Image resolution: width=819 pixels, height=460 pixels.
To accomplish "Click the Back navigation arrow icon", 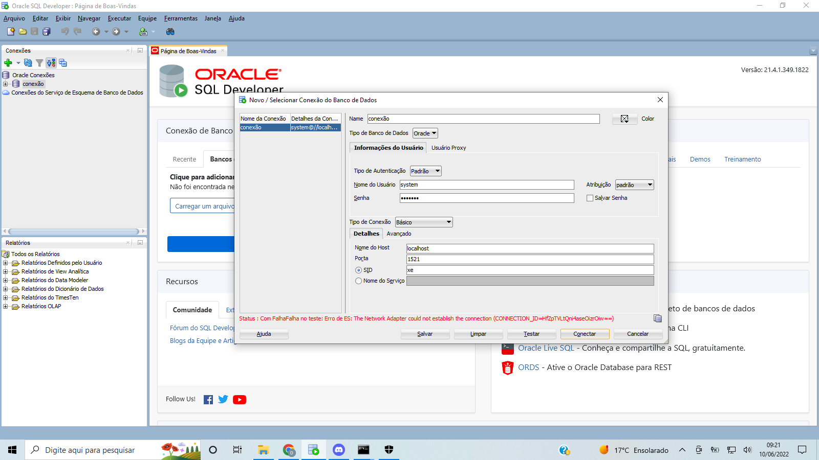I will pos(96,32).
